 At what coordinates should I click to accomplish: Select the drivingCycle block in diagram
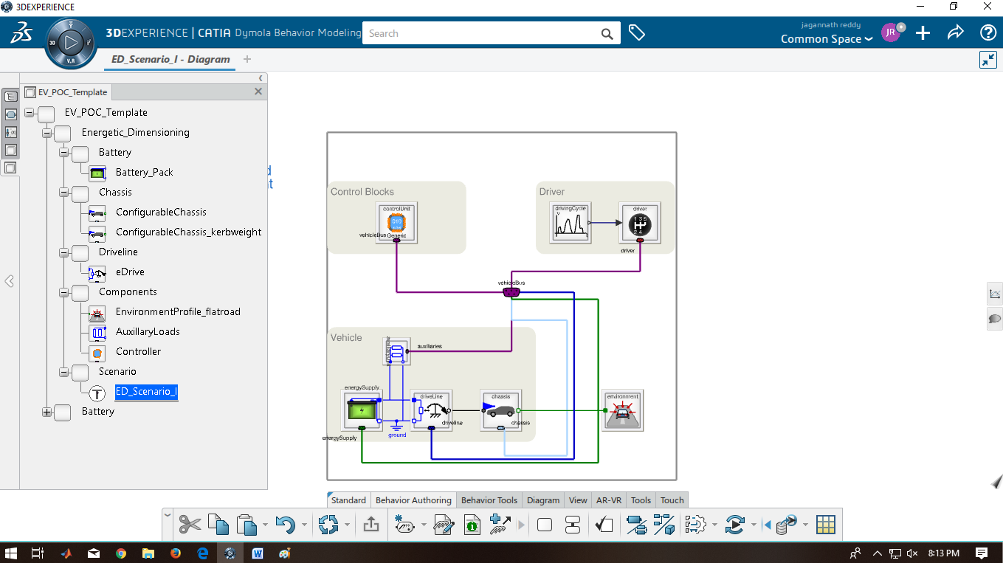[571, 222]
